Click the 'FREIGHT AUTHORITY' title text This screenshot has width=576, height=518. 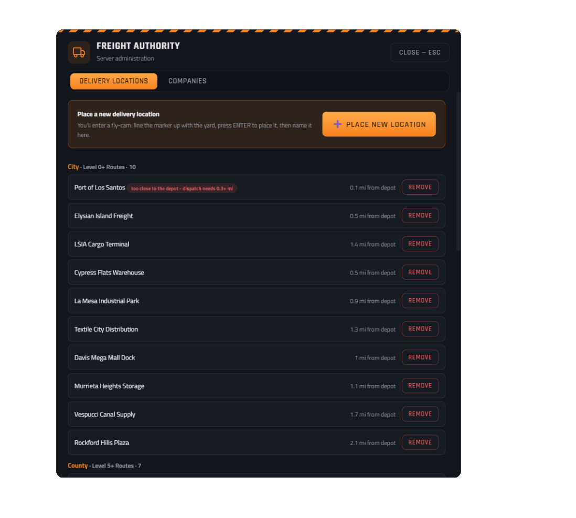(138, 46)
